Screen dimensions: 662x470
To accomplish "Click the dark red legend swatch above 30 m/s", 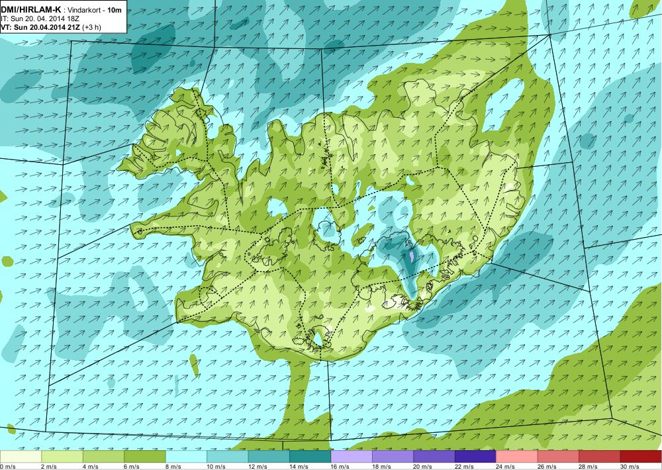I will click(x=641, y=457).
